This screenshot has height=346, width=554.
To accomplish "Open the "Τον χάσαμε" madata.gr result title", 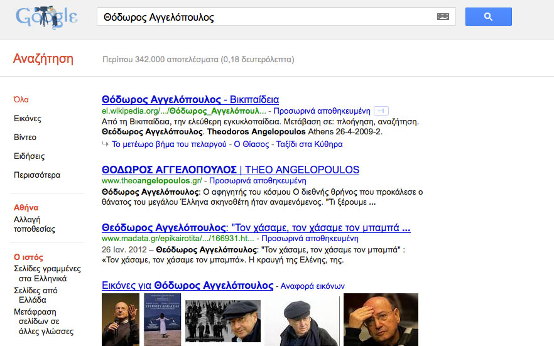I will [256, 228].
